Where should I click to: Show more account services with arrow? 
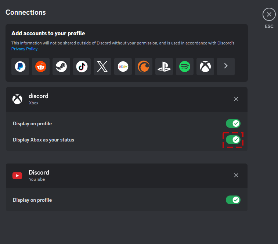(226, 67)
